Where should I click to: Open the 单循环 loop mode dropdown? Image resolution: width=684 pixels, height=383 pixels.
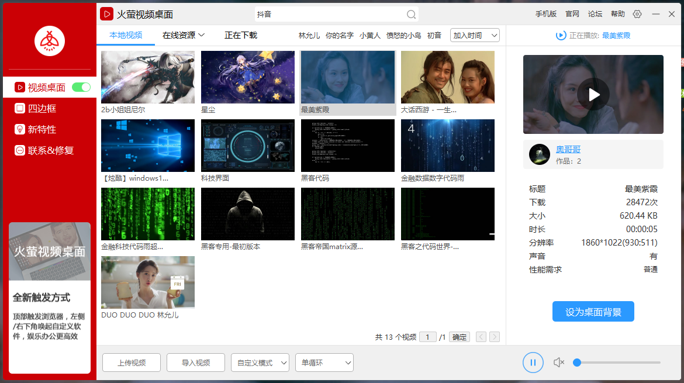[324, 362]
